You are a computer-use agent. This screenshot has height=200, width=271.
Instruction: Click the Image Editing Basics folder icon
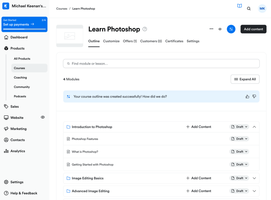tap(68, 178)
